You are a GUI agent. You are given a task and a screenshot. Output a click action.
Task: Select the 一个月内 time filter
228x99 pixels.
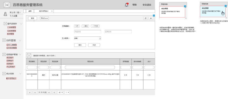[95, 26]
